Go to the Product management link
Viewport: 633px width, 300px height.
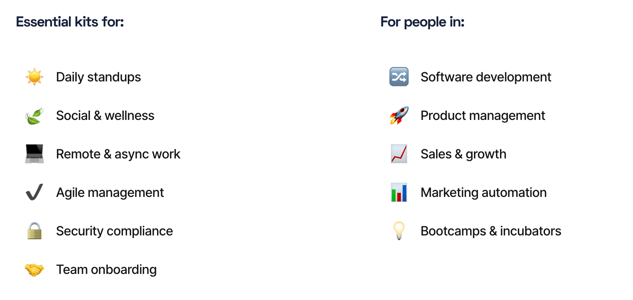[x=483, y=116]
